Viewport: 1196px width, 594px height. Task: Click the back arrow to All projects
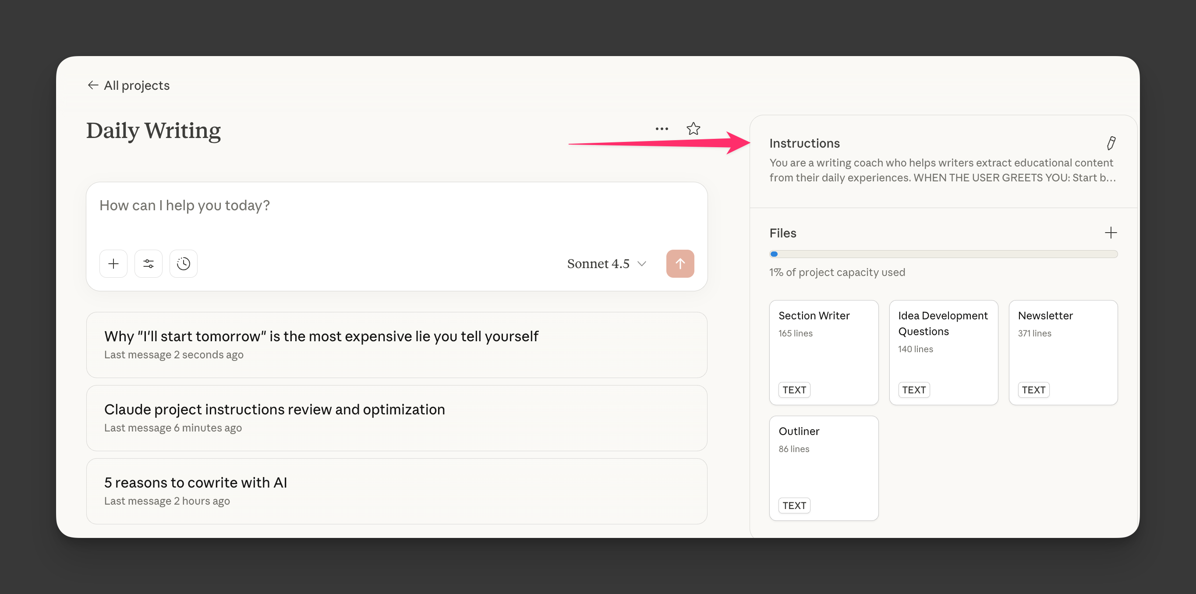(x=93, y=85)
